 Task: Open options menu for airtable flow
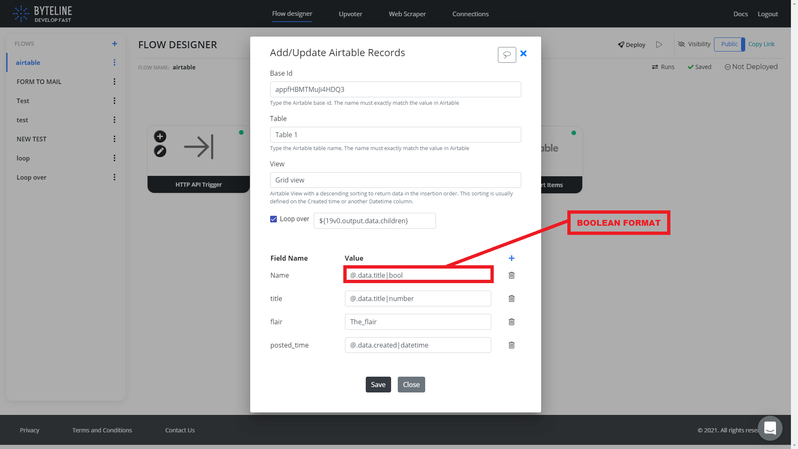[114, 62]
